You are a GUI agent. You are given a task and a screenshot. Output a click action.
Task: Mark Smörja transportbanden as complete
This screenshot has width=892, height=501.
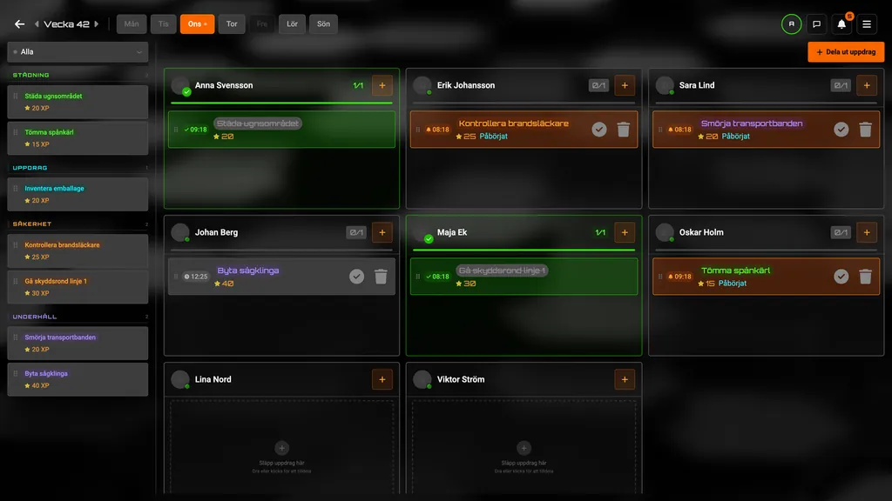pyautogui.click(x=841, y=130)
